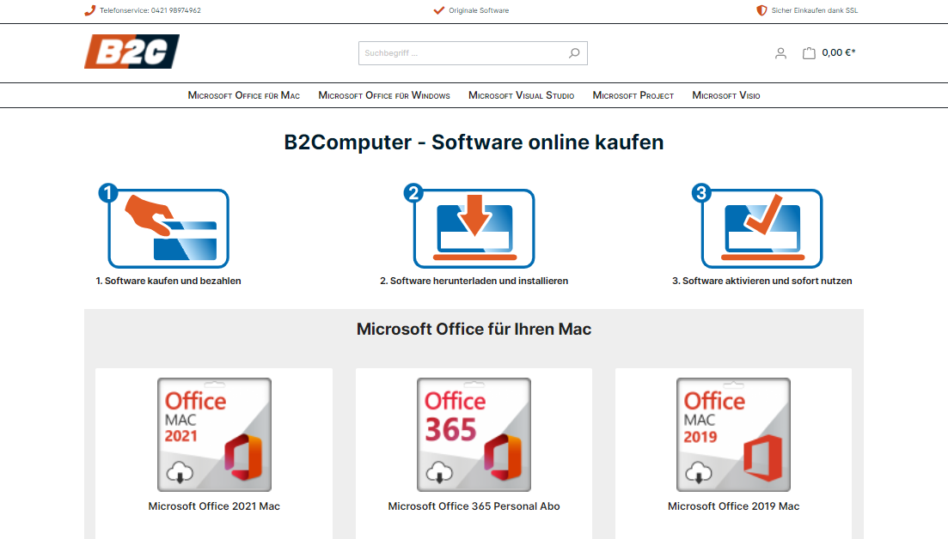Click '2. Software herunterladen und installieren' caption
This screenshot has height=539, width=948.
474,281
